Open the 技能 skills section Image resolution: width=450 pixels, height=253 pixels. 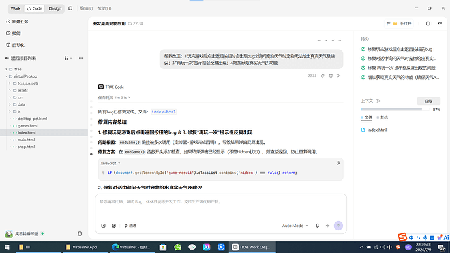[x=13, y=33]
